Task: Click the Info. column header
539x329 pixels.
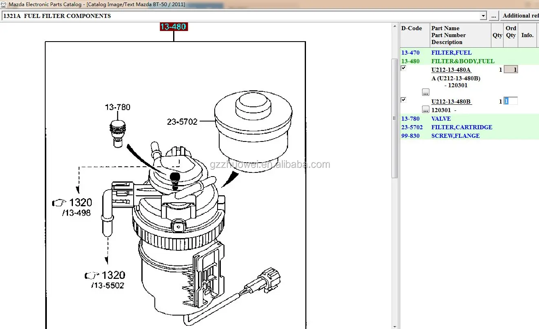Action: pyautogui.click(x=528, y=35)
